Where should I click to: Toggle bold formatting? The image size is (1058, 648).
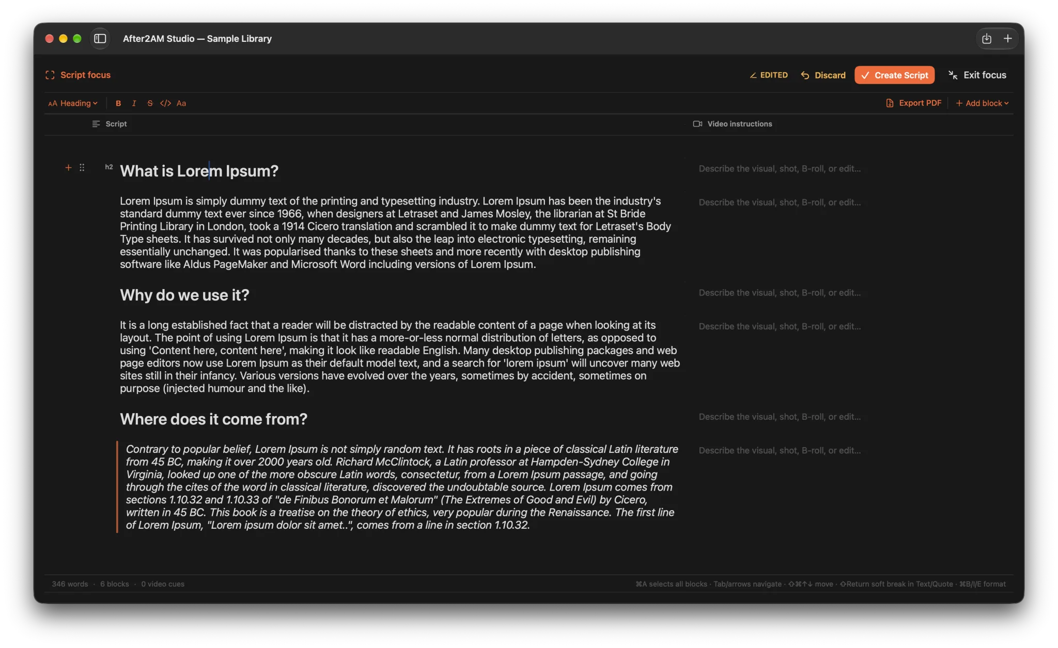[x=118, y=103]
